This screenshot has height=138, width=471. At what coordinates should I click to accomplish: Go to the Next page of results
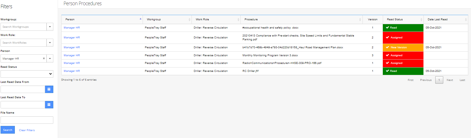point(450,80)
